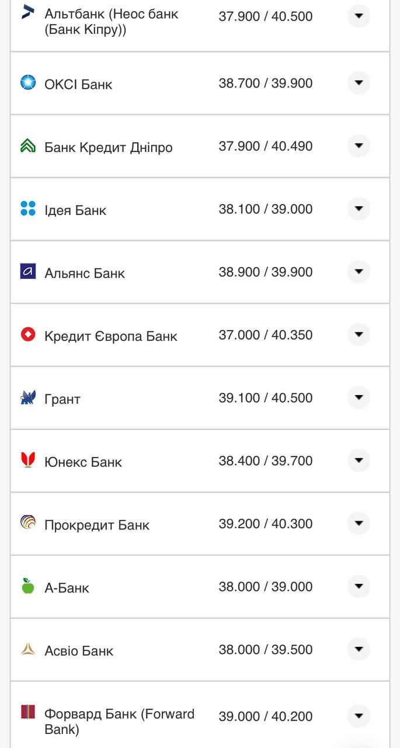The width and height of the screenshot is (400, 748).
Task: Open the Альянс Банк name link
Action: tap(85, 273)
